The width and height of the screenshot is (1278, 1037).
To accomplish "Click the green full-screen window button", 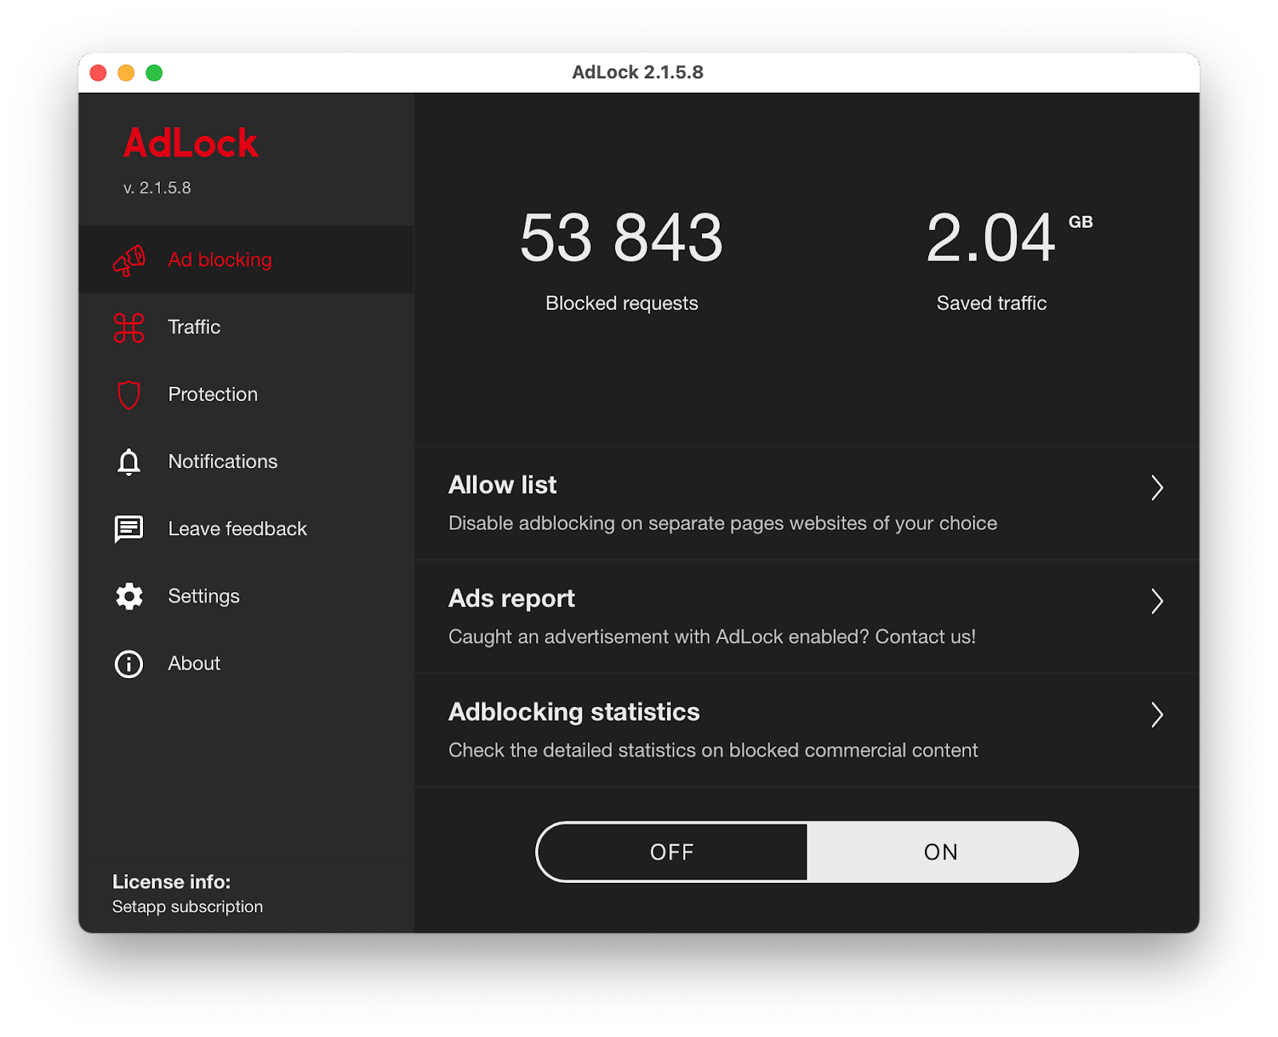I will [x=154, y=74].
